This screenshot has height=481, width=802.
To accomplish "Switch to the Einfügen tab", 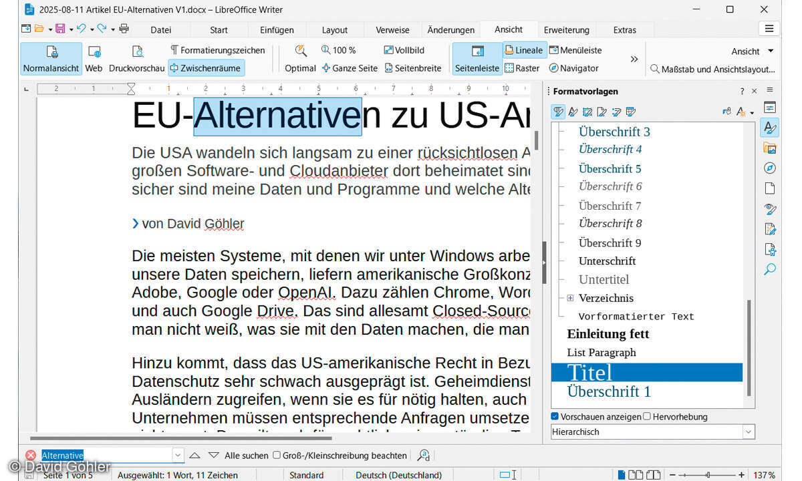I will click(x=277, y=30).
